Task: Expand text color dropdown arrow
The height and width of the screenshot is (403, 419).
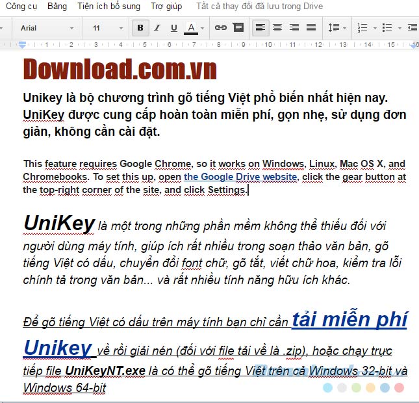Action: pos(203,28)
